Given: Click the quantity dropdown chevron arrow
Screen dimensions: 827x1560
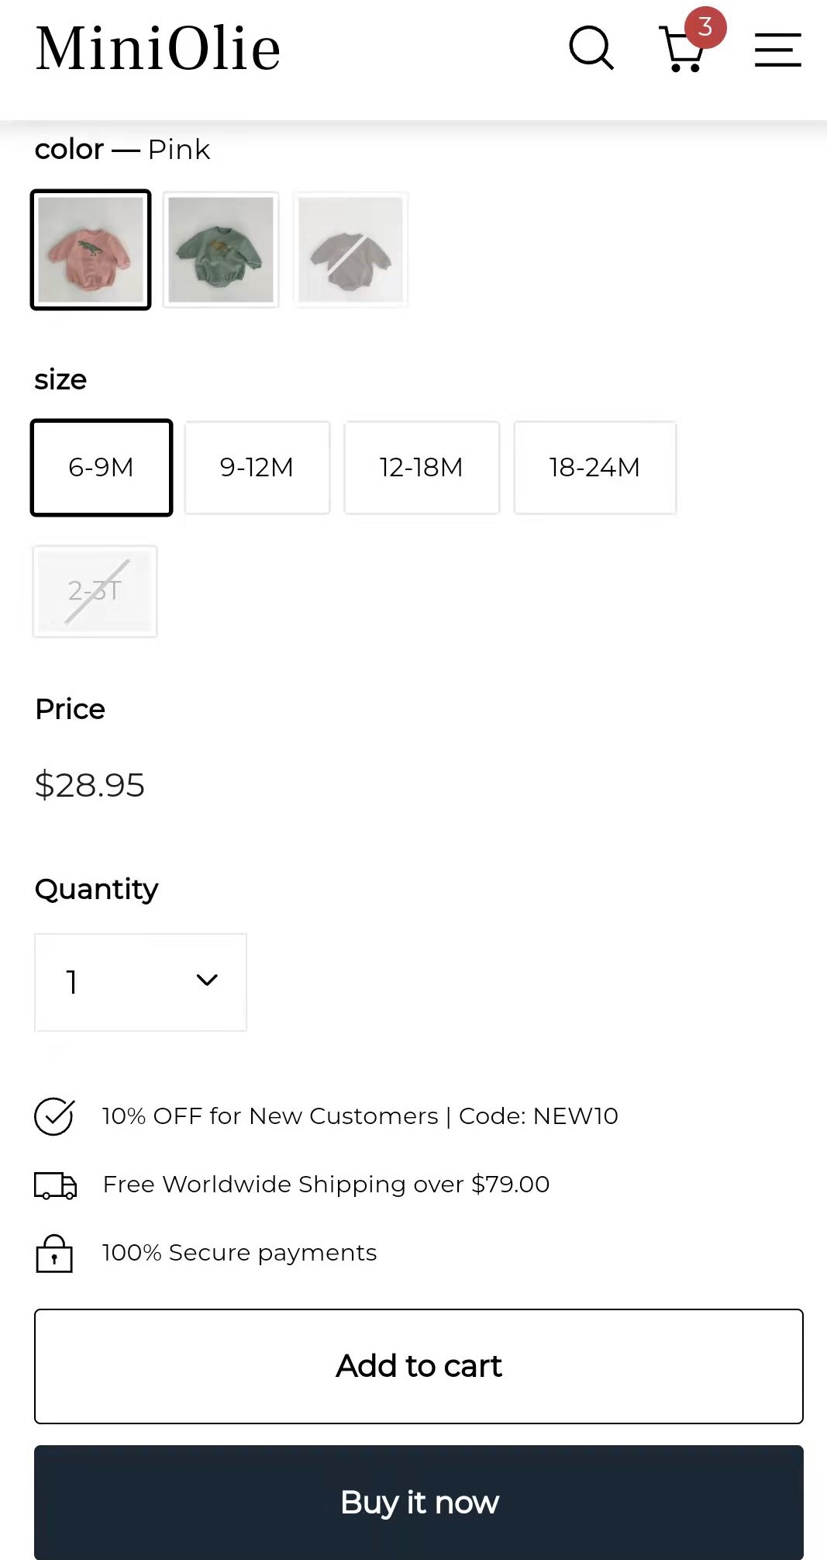Looking at the screenshot, I should (207, 981).
